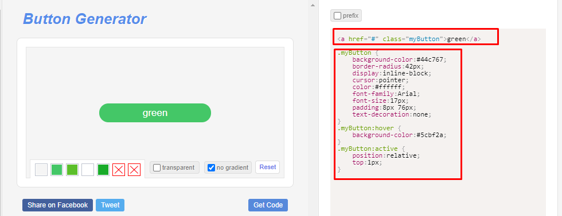Select the light gray color swatch
The width and height of the screenshot is (562, 216).
coord(41,170)
